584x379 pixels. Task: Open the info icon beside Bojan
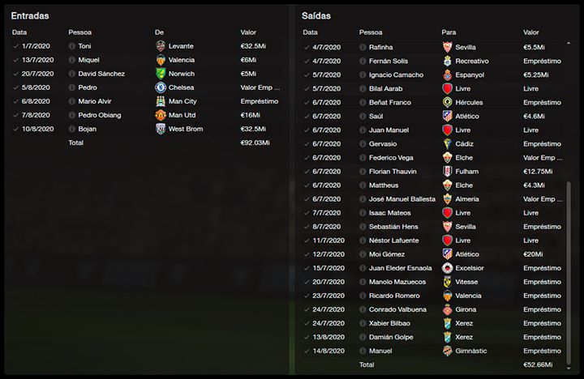pyautogui.click(x=71, y=129)
